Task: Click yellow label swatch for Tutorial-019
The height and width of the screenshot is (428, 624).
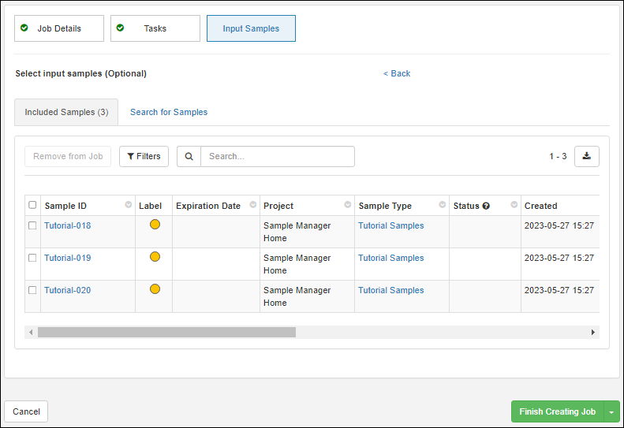Action: (x=155, y=256)
